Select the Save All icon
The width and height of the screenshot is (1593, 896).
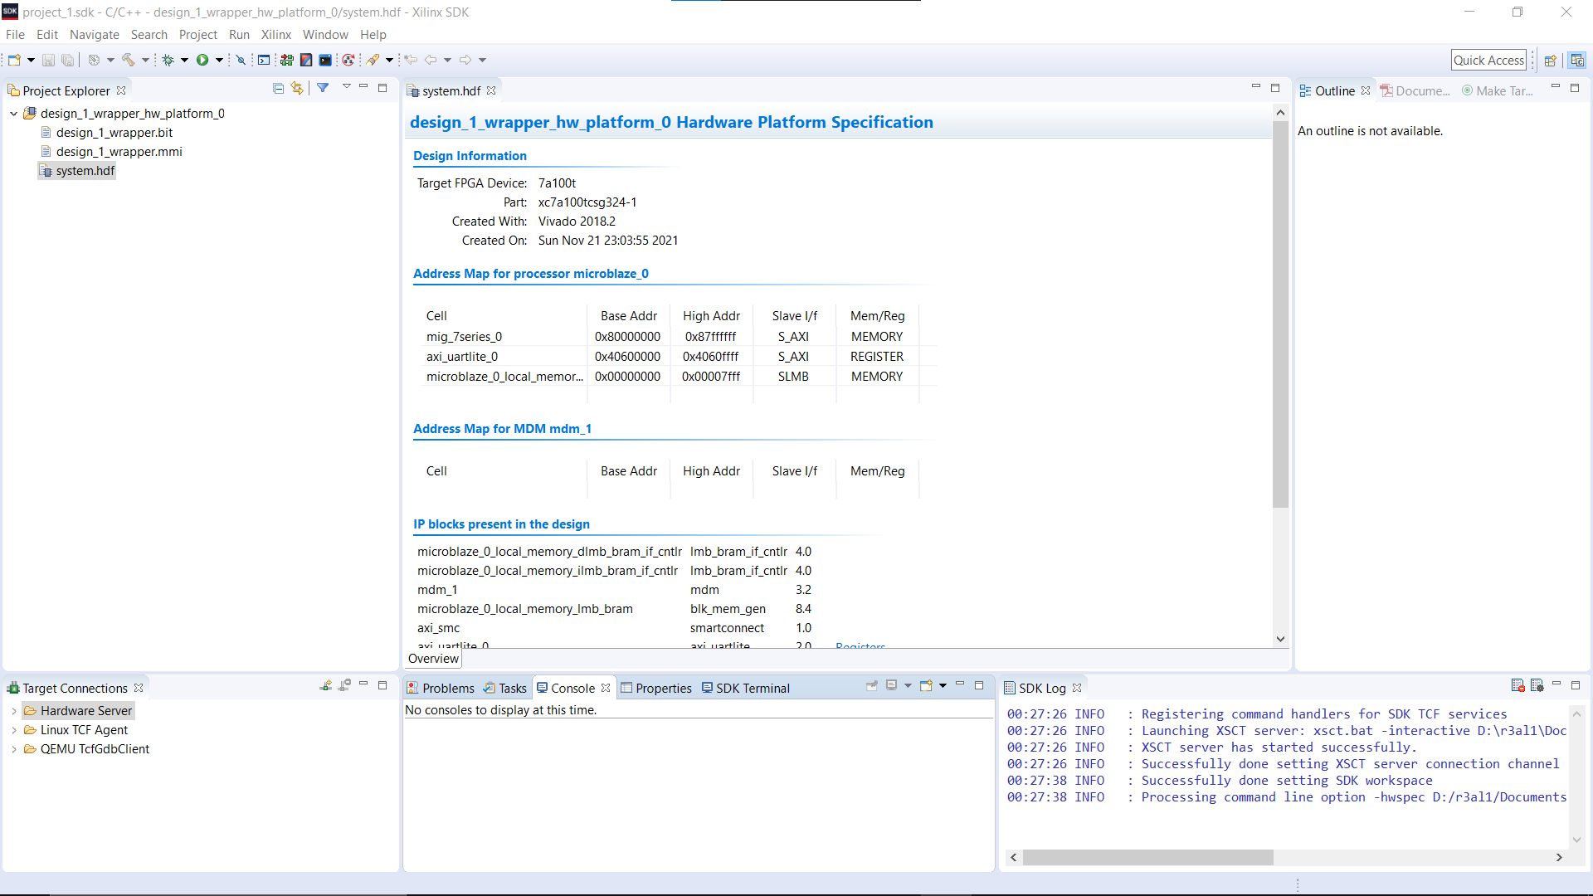coord(67,60)
